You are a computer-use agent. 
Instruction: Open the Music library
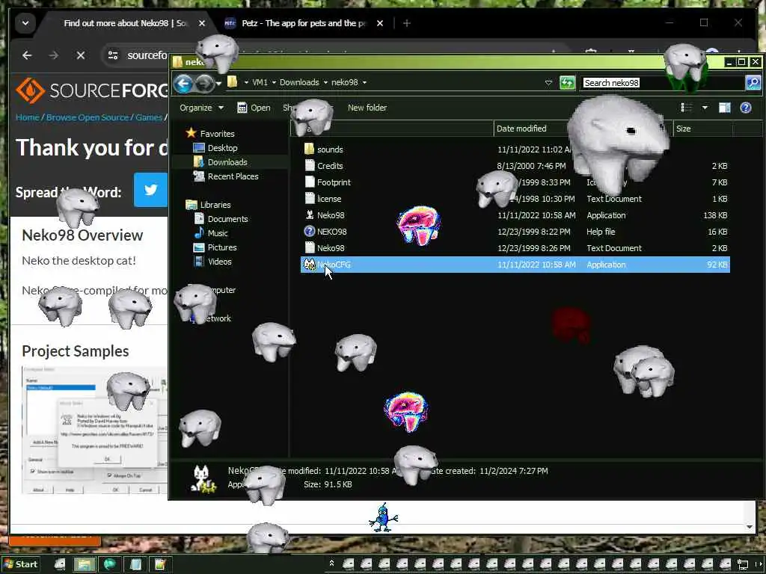coord(211,233)
